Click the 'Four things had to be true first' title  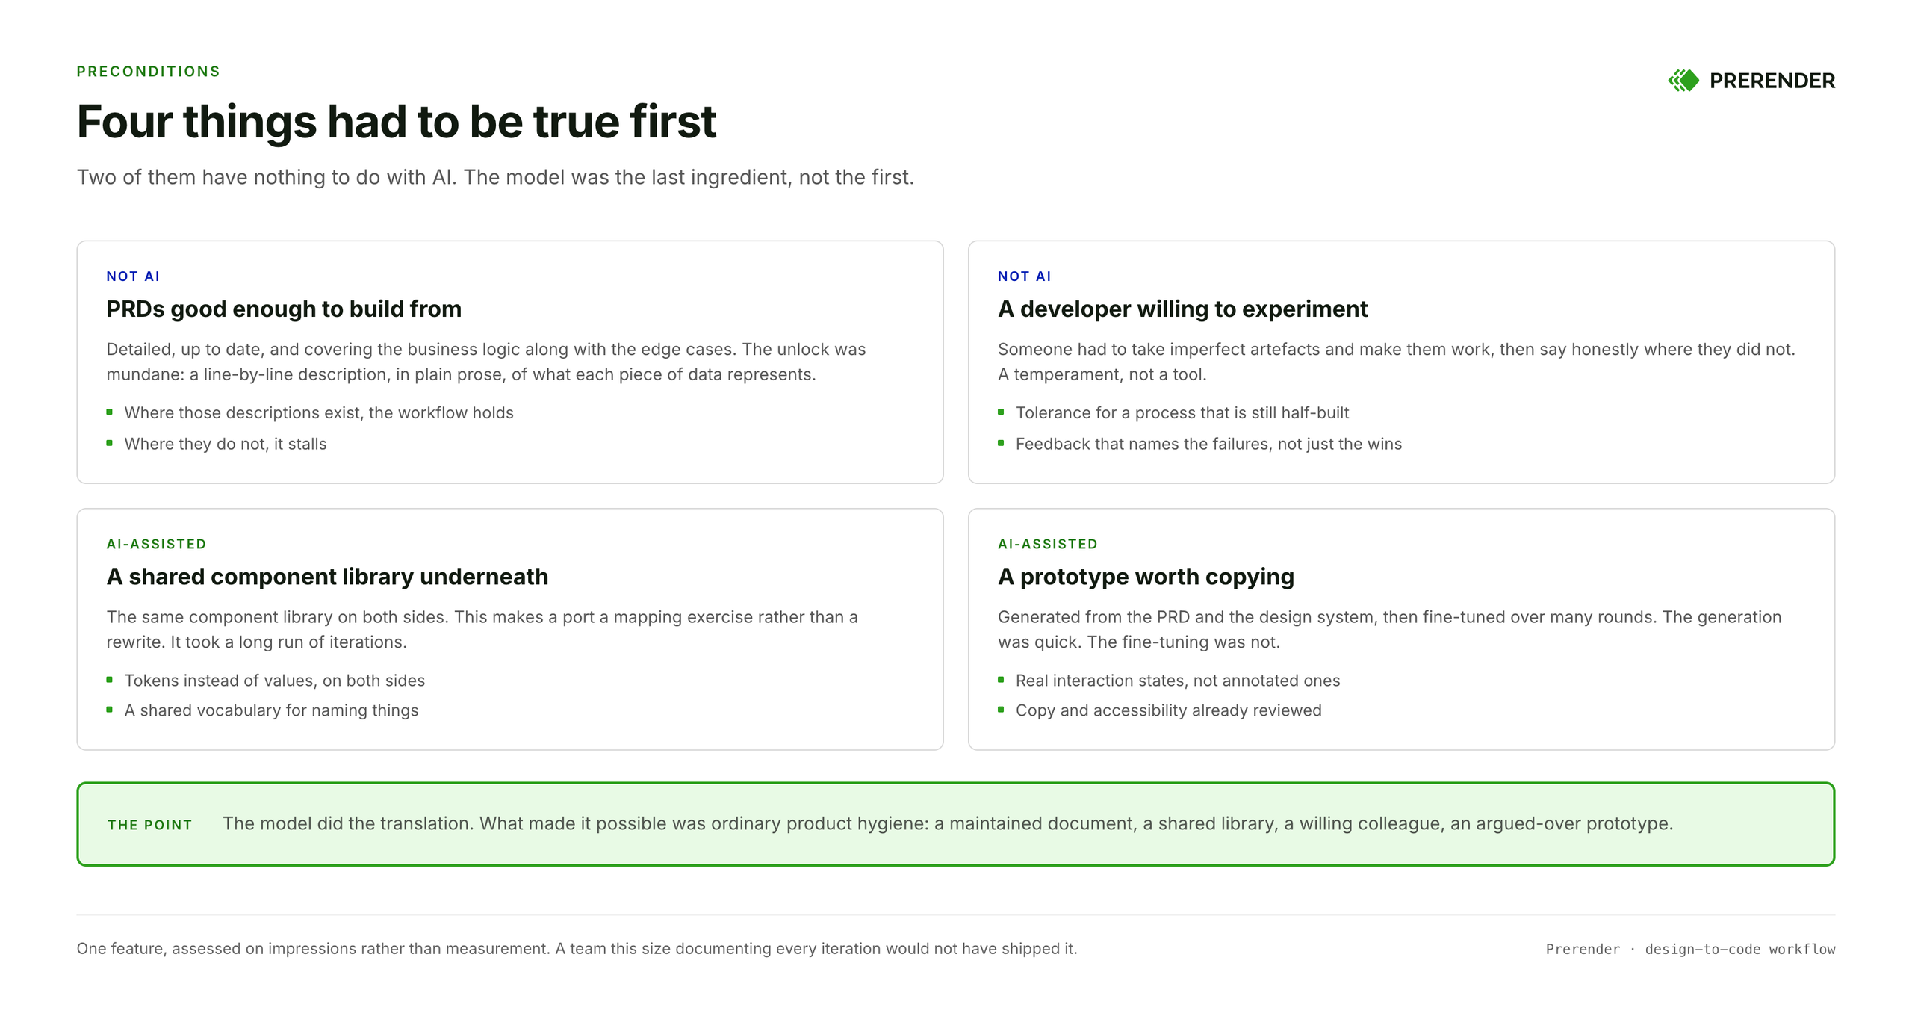[397, 121]
